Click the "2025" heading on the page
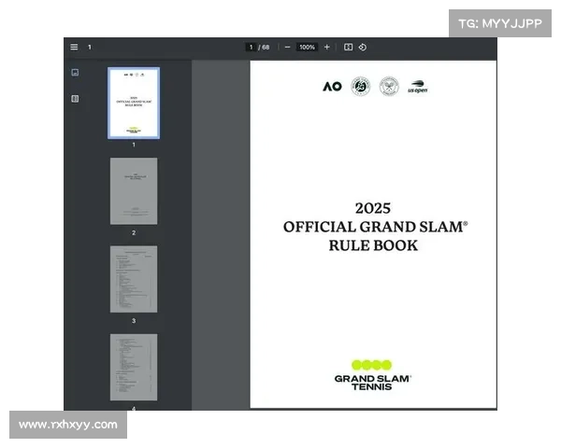The height and width of the screenshot is (448, 561). pos(373,208)
